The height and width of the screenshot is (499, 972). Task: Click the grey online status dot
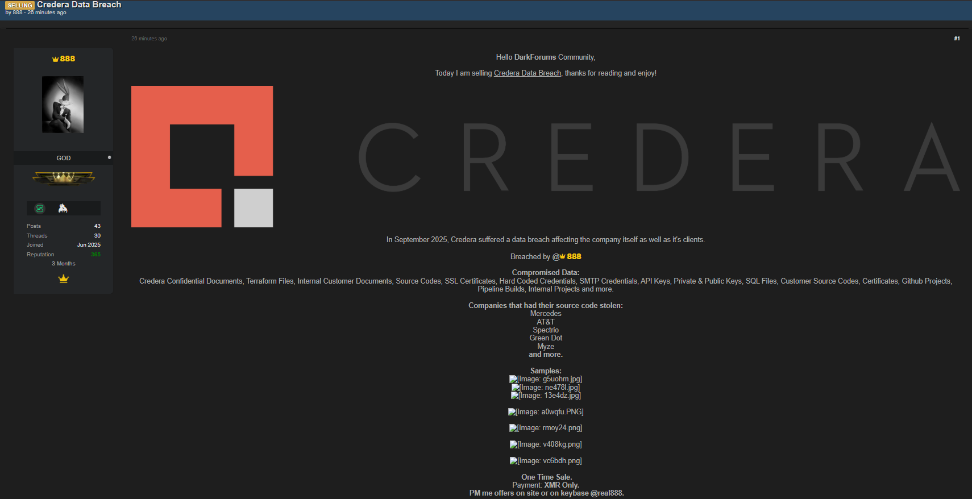coord(109,157)
